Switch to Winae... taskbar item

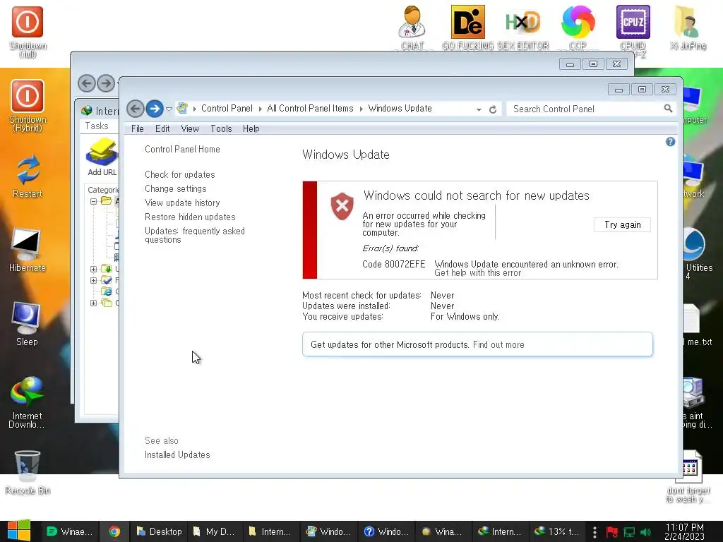[70, 531]
